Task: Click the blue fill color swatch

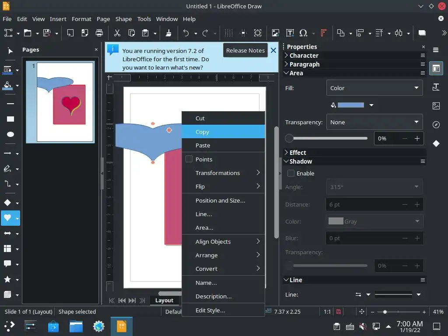Action: click(x=351, y=105)
